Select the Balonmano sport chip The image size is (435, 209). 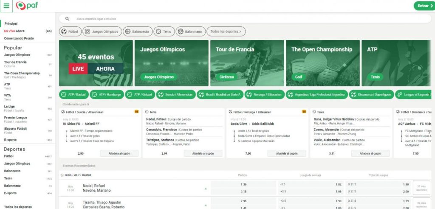tap(191, 31)
